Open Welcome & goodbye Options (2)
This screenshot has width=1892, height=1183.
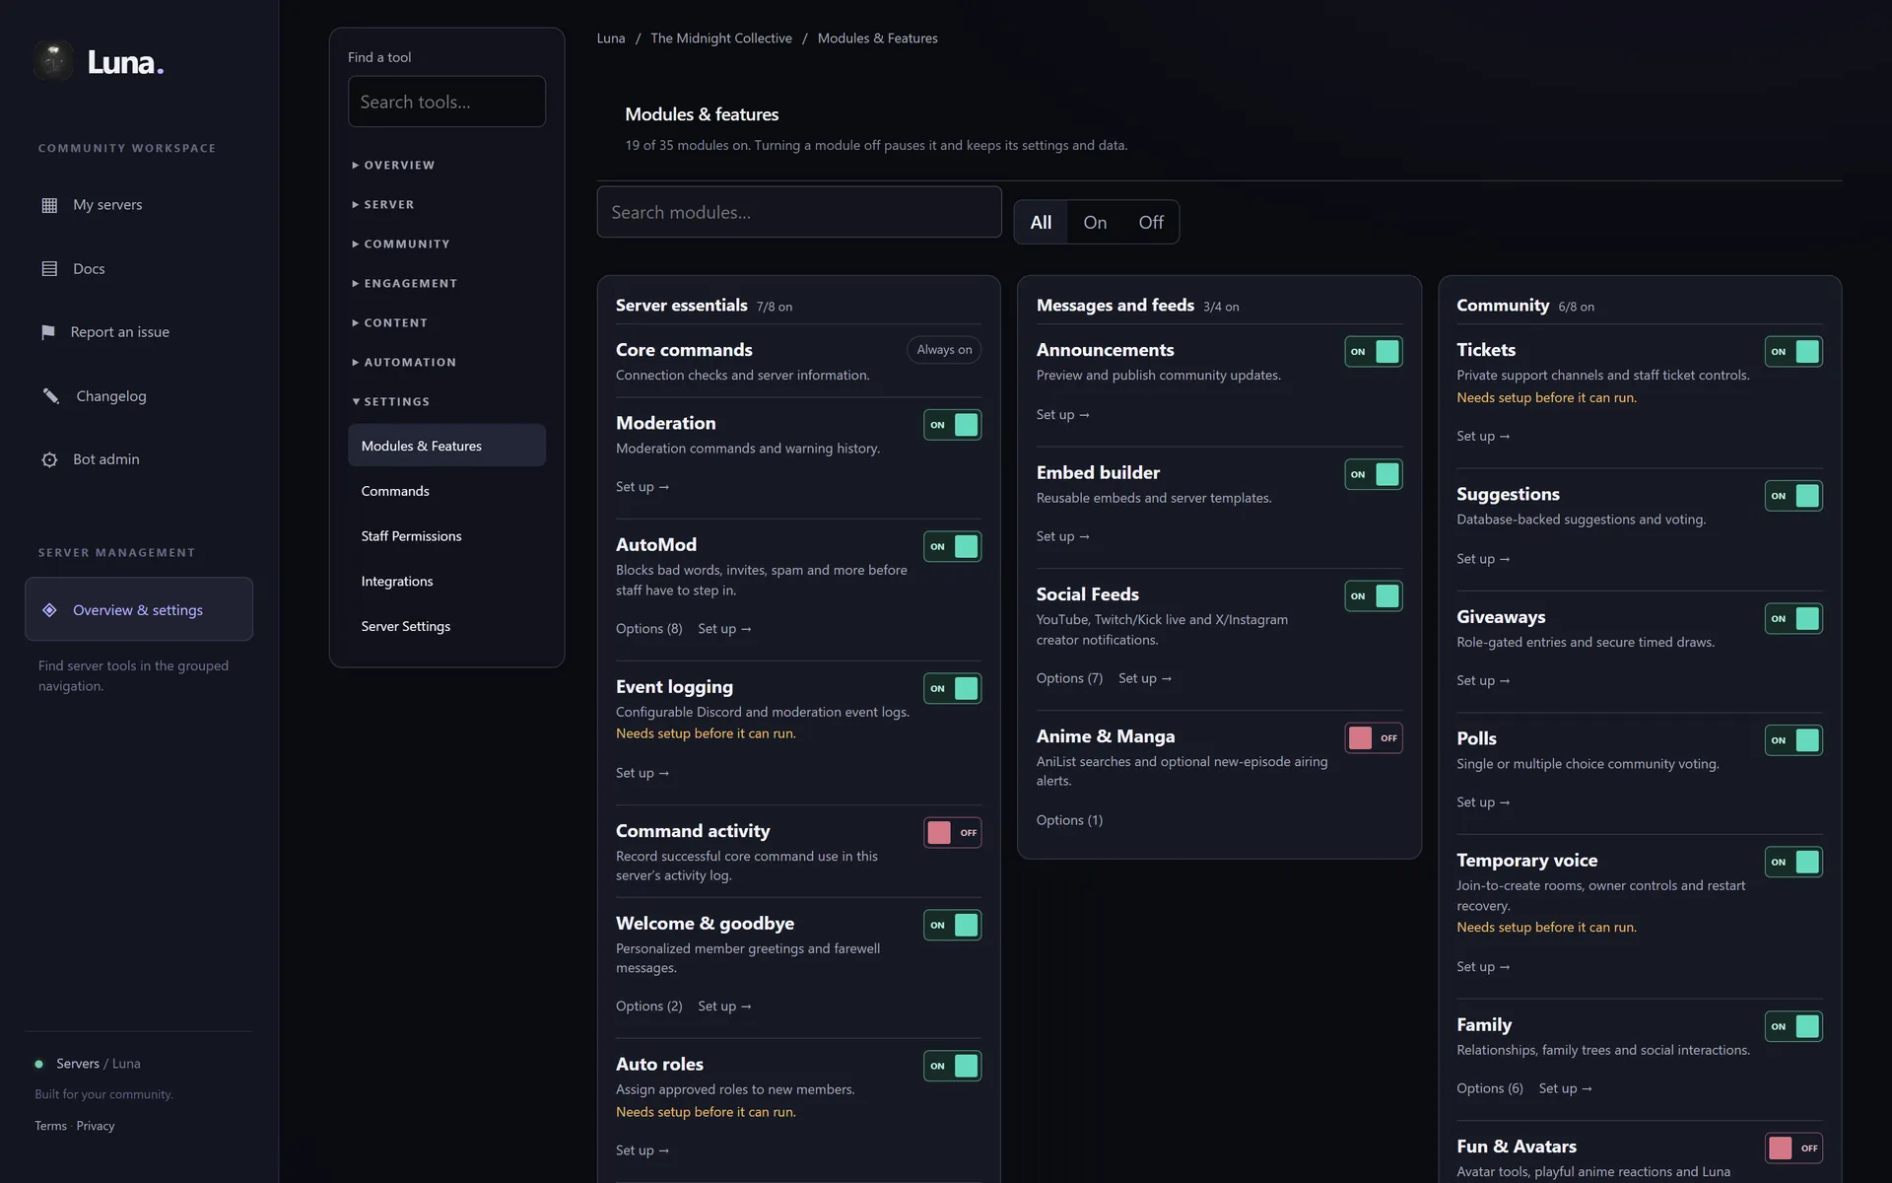click(x=648, y=1007)
